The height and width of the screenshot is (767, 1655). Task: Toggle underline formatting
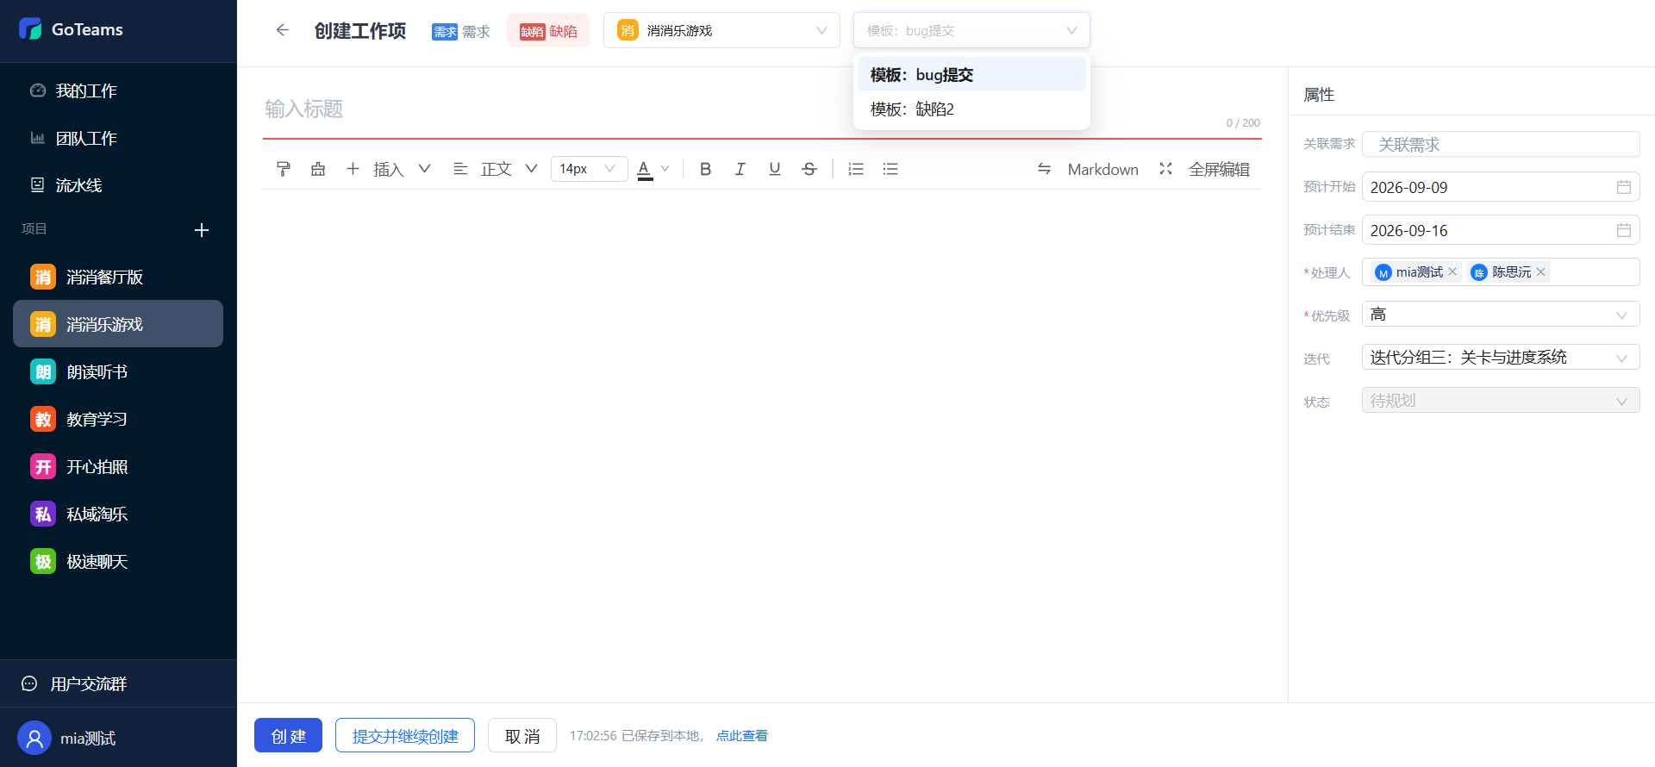pos(774,169)
